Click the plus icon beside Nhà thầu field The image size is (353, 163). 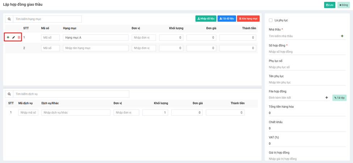click(x=342, y=36)
